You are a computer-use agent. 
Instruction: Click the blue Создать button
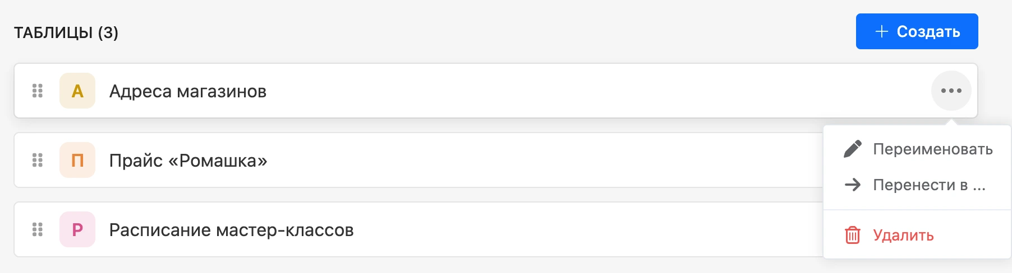(917, 31)
